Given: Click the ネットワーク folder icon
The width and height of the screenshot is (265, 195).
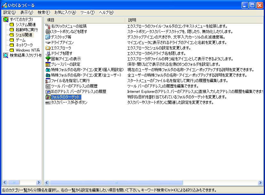Looking at the screenshot, I should pyautogui.click(x=12, y=45).
